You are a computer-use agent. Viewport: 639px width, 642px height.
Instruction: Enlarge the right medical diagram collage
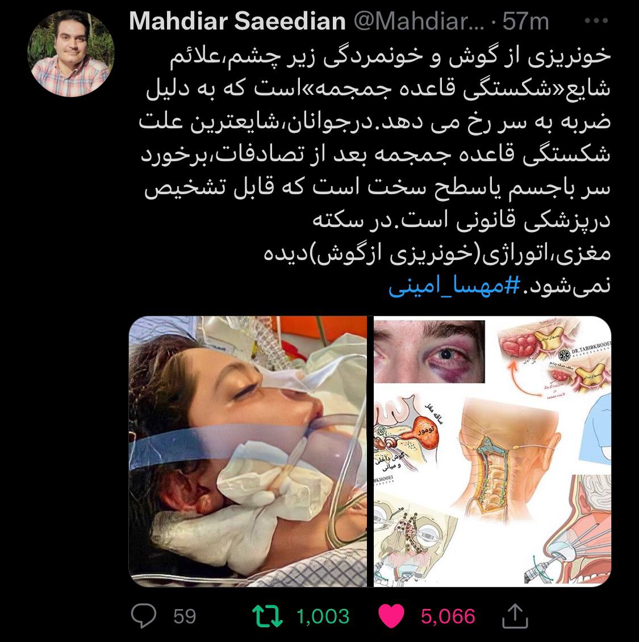[492, 451]
